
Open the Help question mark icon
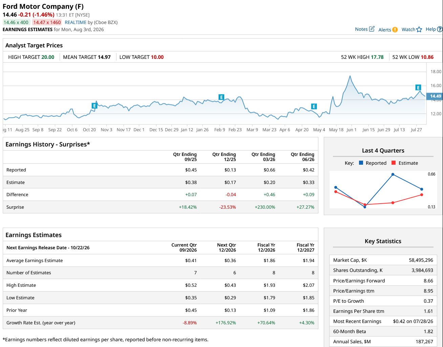pyautogui.click(x=440, y=29)
